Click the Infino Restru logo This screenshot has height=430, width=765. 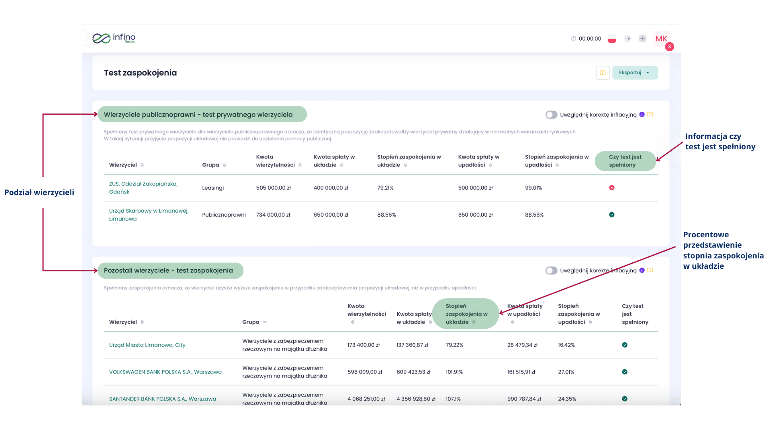click(x=114, y=38)
